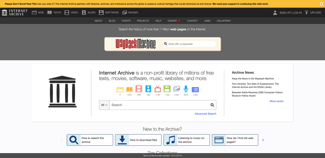Open the Donate menu item
Image resolution: width=325 pixels, height=158 pixels.
pos(172,21)
